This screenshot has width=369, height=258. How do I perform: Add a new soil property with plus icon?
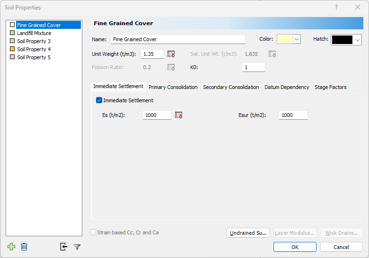click(11, 247)
